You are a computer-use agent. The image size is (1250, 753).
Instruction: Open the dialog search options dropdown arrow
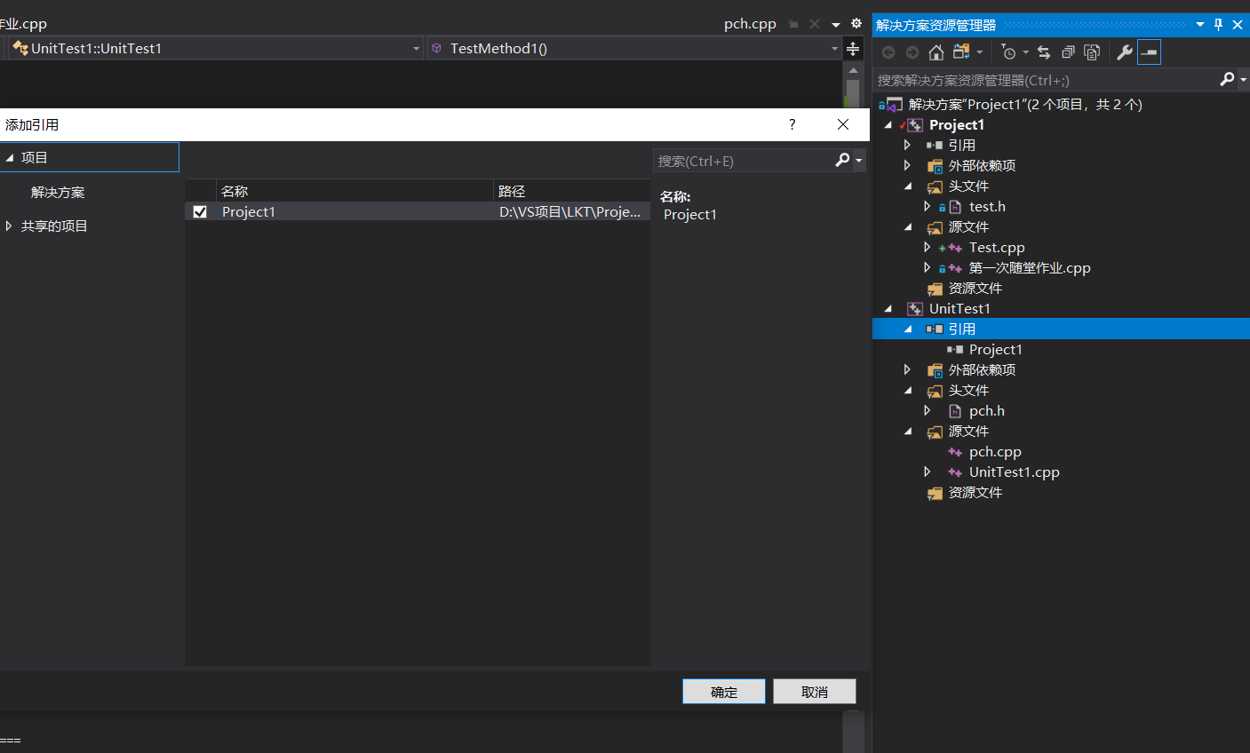tap(858, 161)
